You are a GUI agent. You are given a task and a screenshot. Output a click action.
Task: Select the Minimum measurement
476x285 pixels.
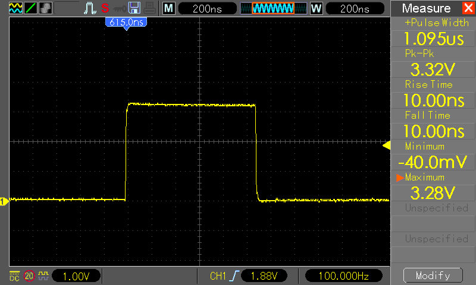click(x=425, y=146)
